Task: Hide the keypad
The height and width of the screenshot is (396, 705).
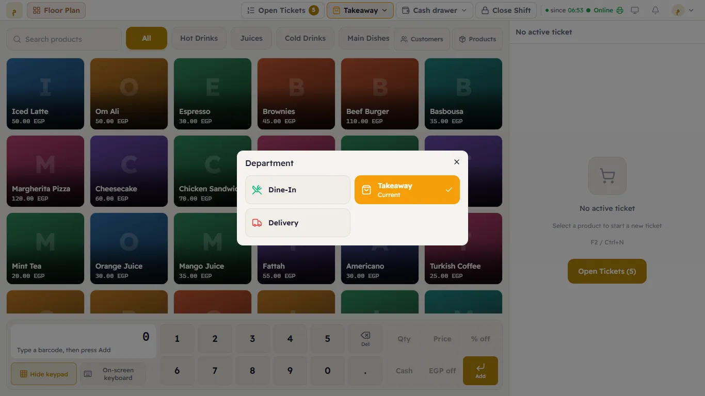Action: click(44, 374)
